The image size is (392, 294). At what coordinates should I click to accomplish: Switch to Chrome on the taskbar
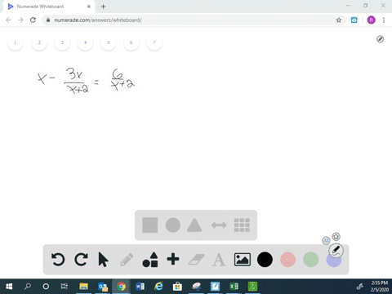122,287
